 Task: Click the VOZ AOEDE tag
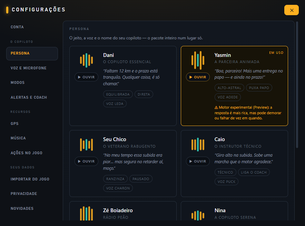[228, 97]
